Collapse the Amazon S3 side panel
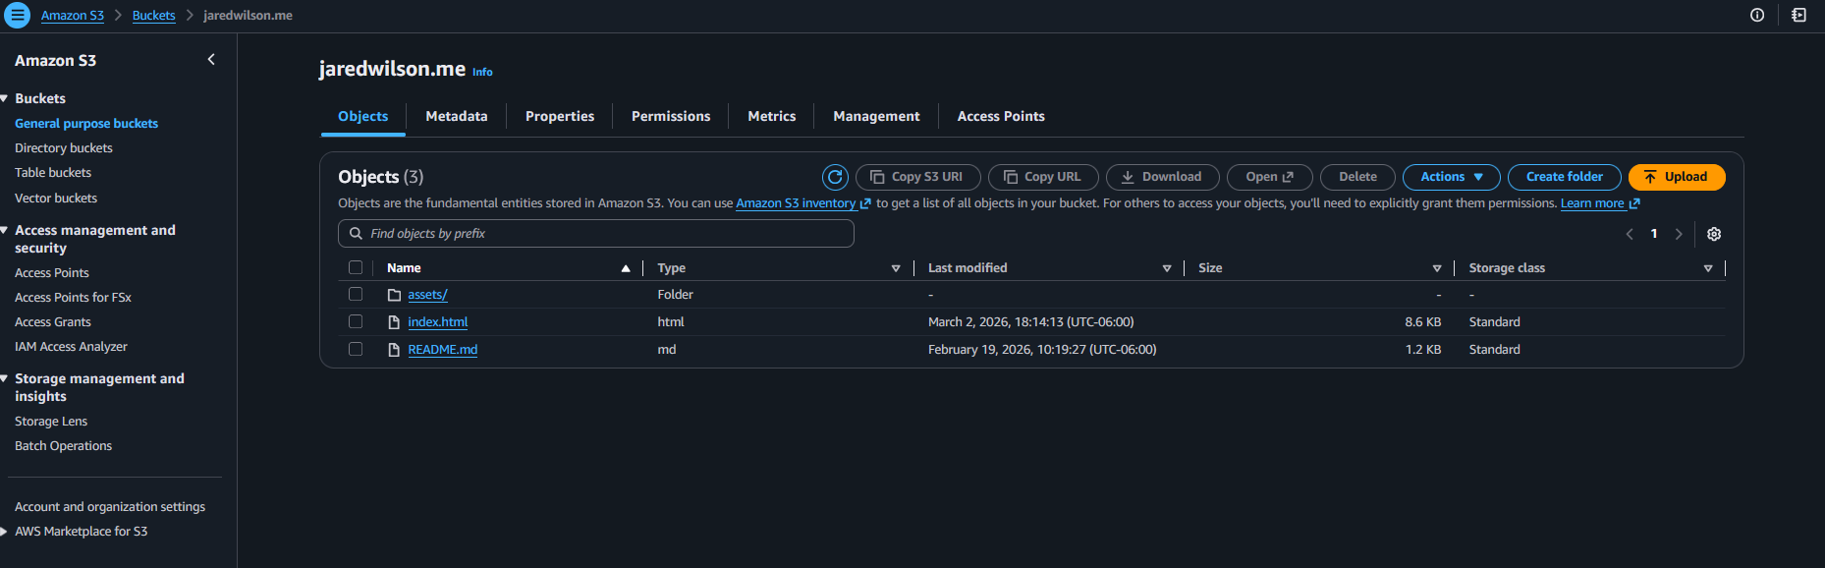 pos(211,60)
